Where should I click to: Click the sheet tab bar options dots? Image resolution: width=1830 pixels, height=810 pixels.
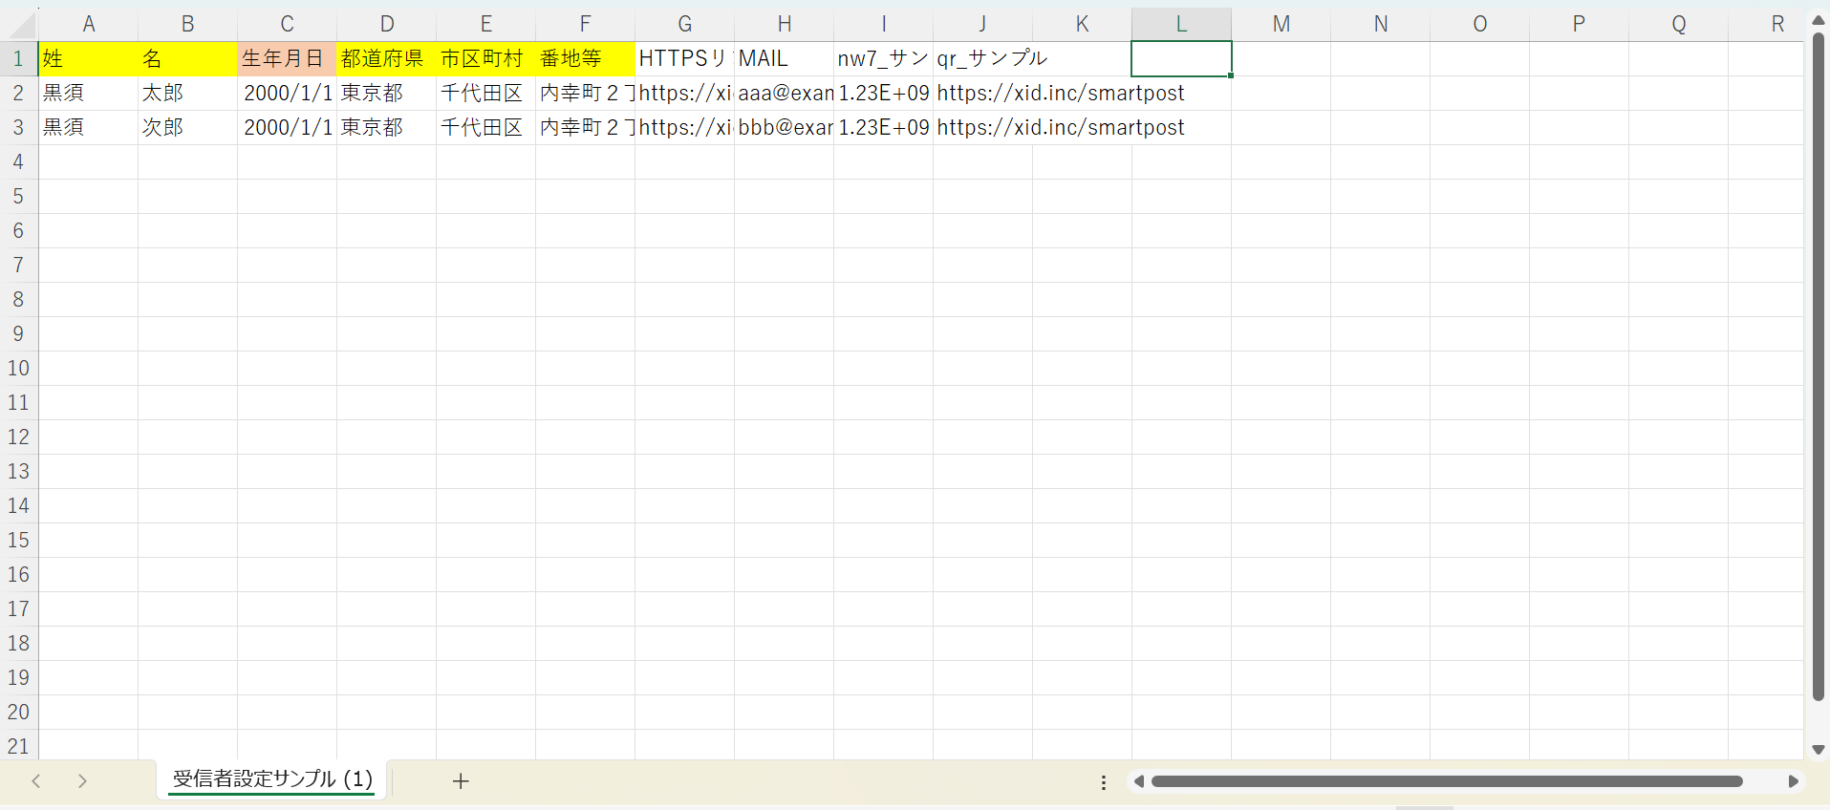click(x=1104, y=782)
